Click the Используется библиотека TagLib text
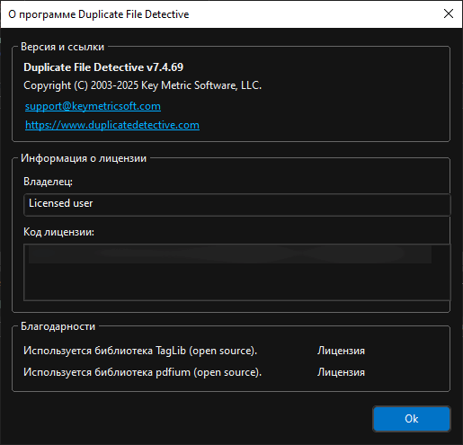 [x=140, y=351]
